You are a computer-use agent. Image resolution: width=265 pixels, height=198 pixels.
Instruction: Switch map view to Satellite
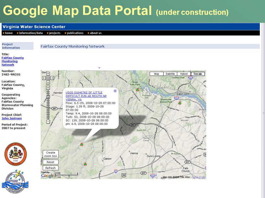pyautogui.click(x=170, y=74)
